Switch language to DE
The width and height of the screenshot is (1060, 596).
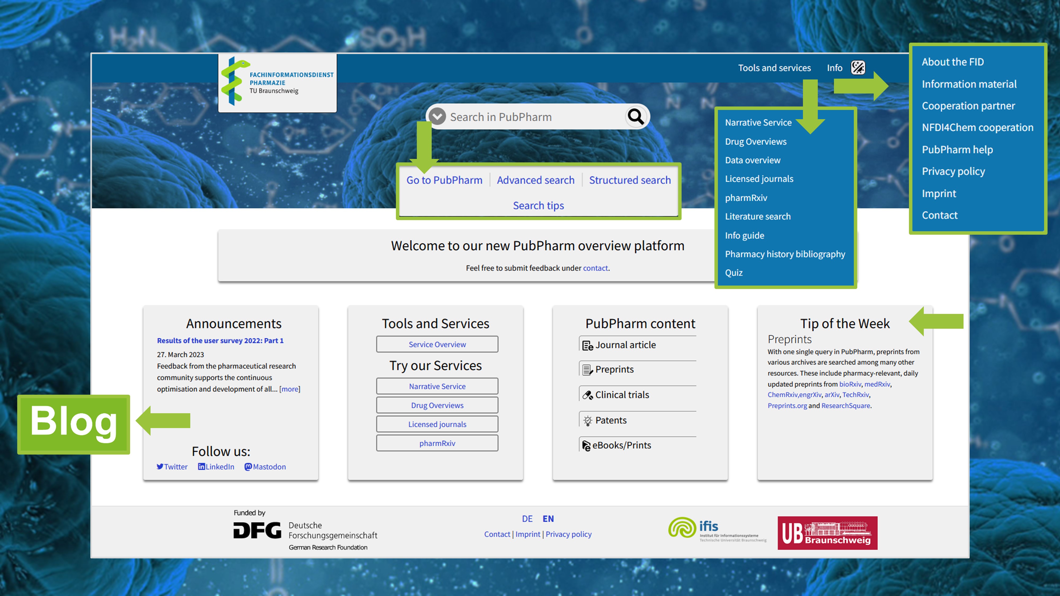[527, 519]
